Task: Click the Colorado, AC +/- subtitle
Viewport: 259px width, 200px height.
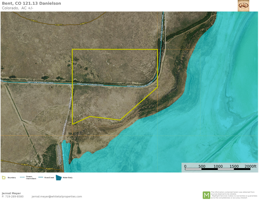Action: point(18,8)
